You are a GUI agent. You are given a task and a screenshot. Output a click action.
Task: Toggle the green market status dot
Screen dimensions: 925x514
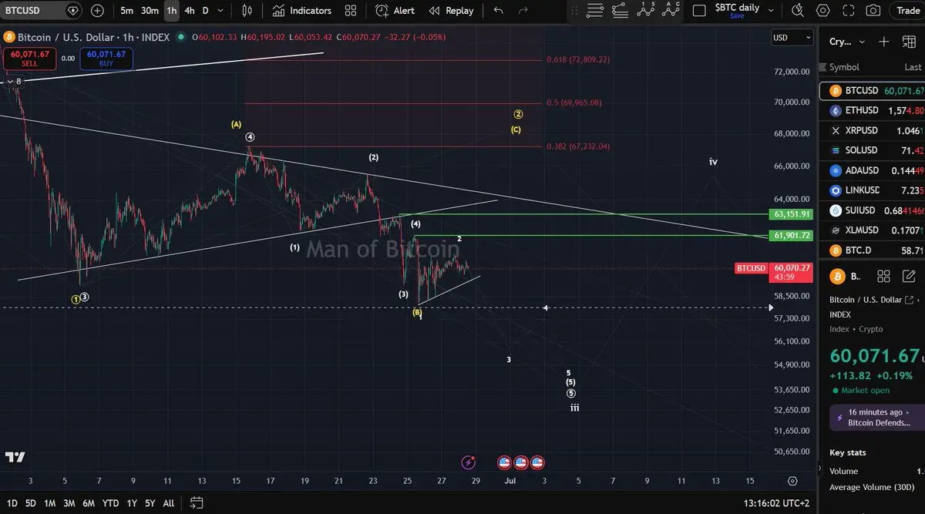(x=180, y=38)
